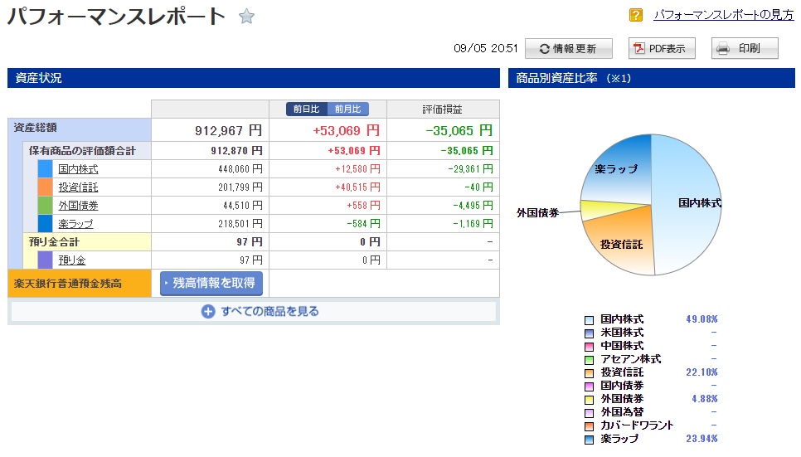Click the -584 円 daily change value
801x457 pixels.
click(363, 224)
